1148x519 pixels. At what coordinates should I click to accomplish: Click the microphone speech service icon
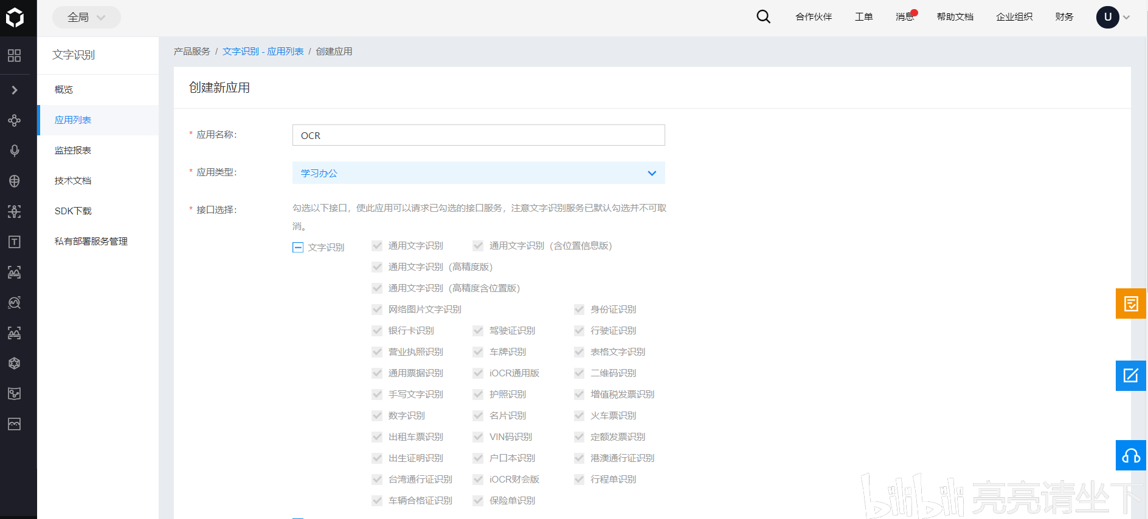(x=15, y=151)
